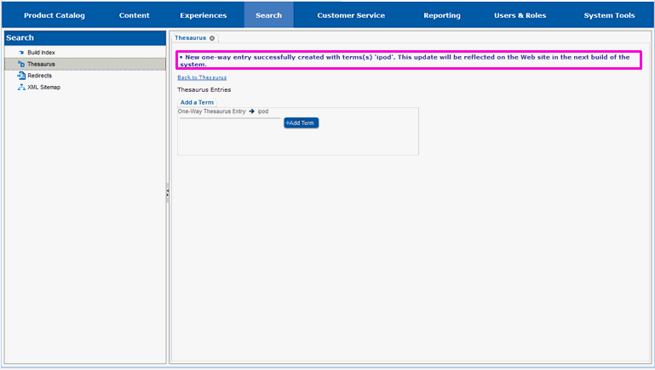Select Build Index in the Search panel

41,53
